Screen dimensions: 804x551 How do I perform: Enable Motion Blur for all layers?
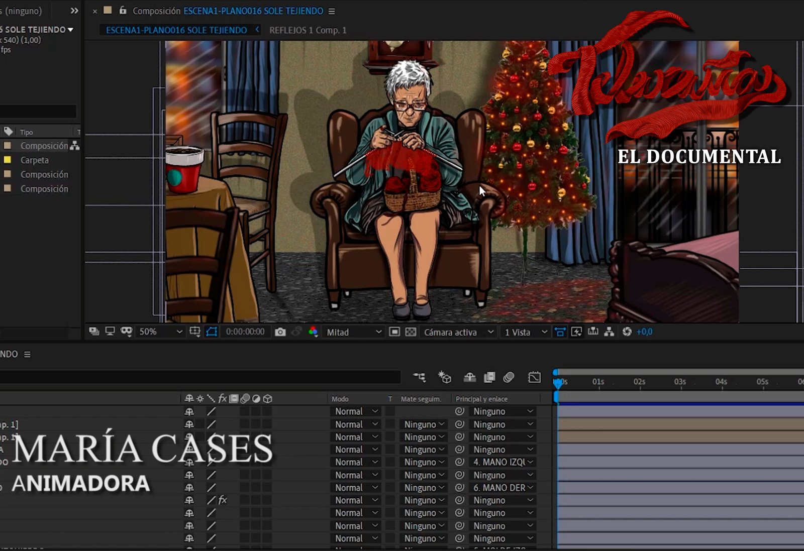click(x=509, y=377)
